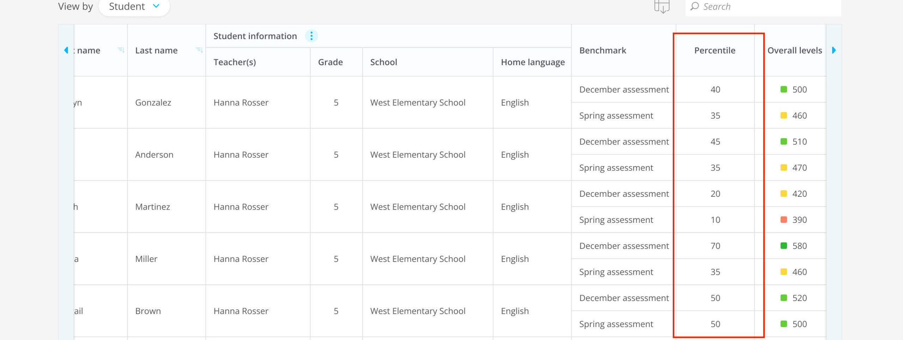This screenshot has width=903, height=340.
Task: Click the Home language column header
Action: [x=532, y=62]
